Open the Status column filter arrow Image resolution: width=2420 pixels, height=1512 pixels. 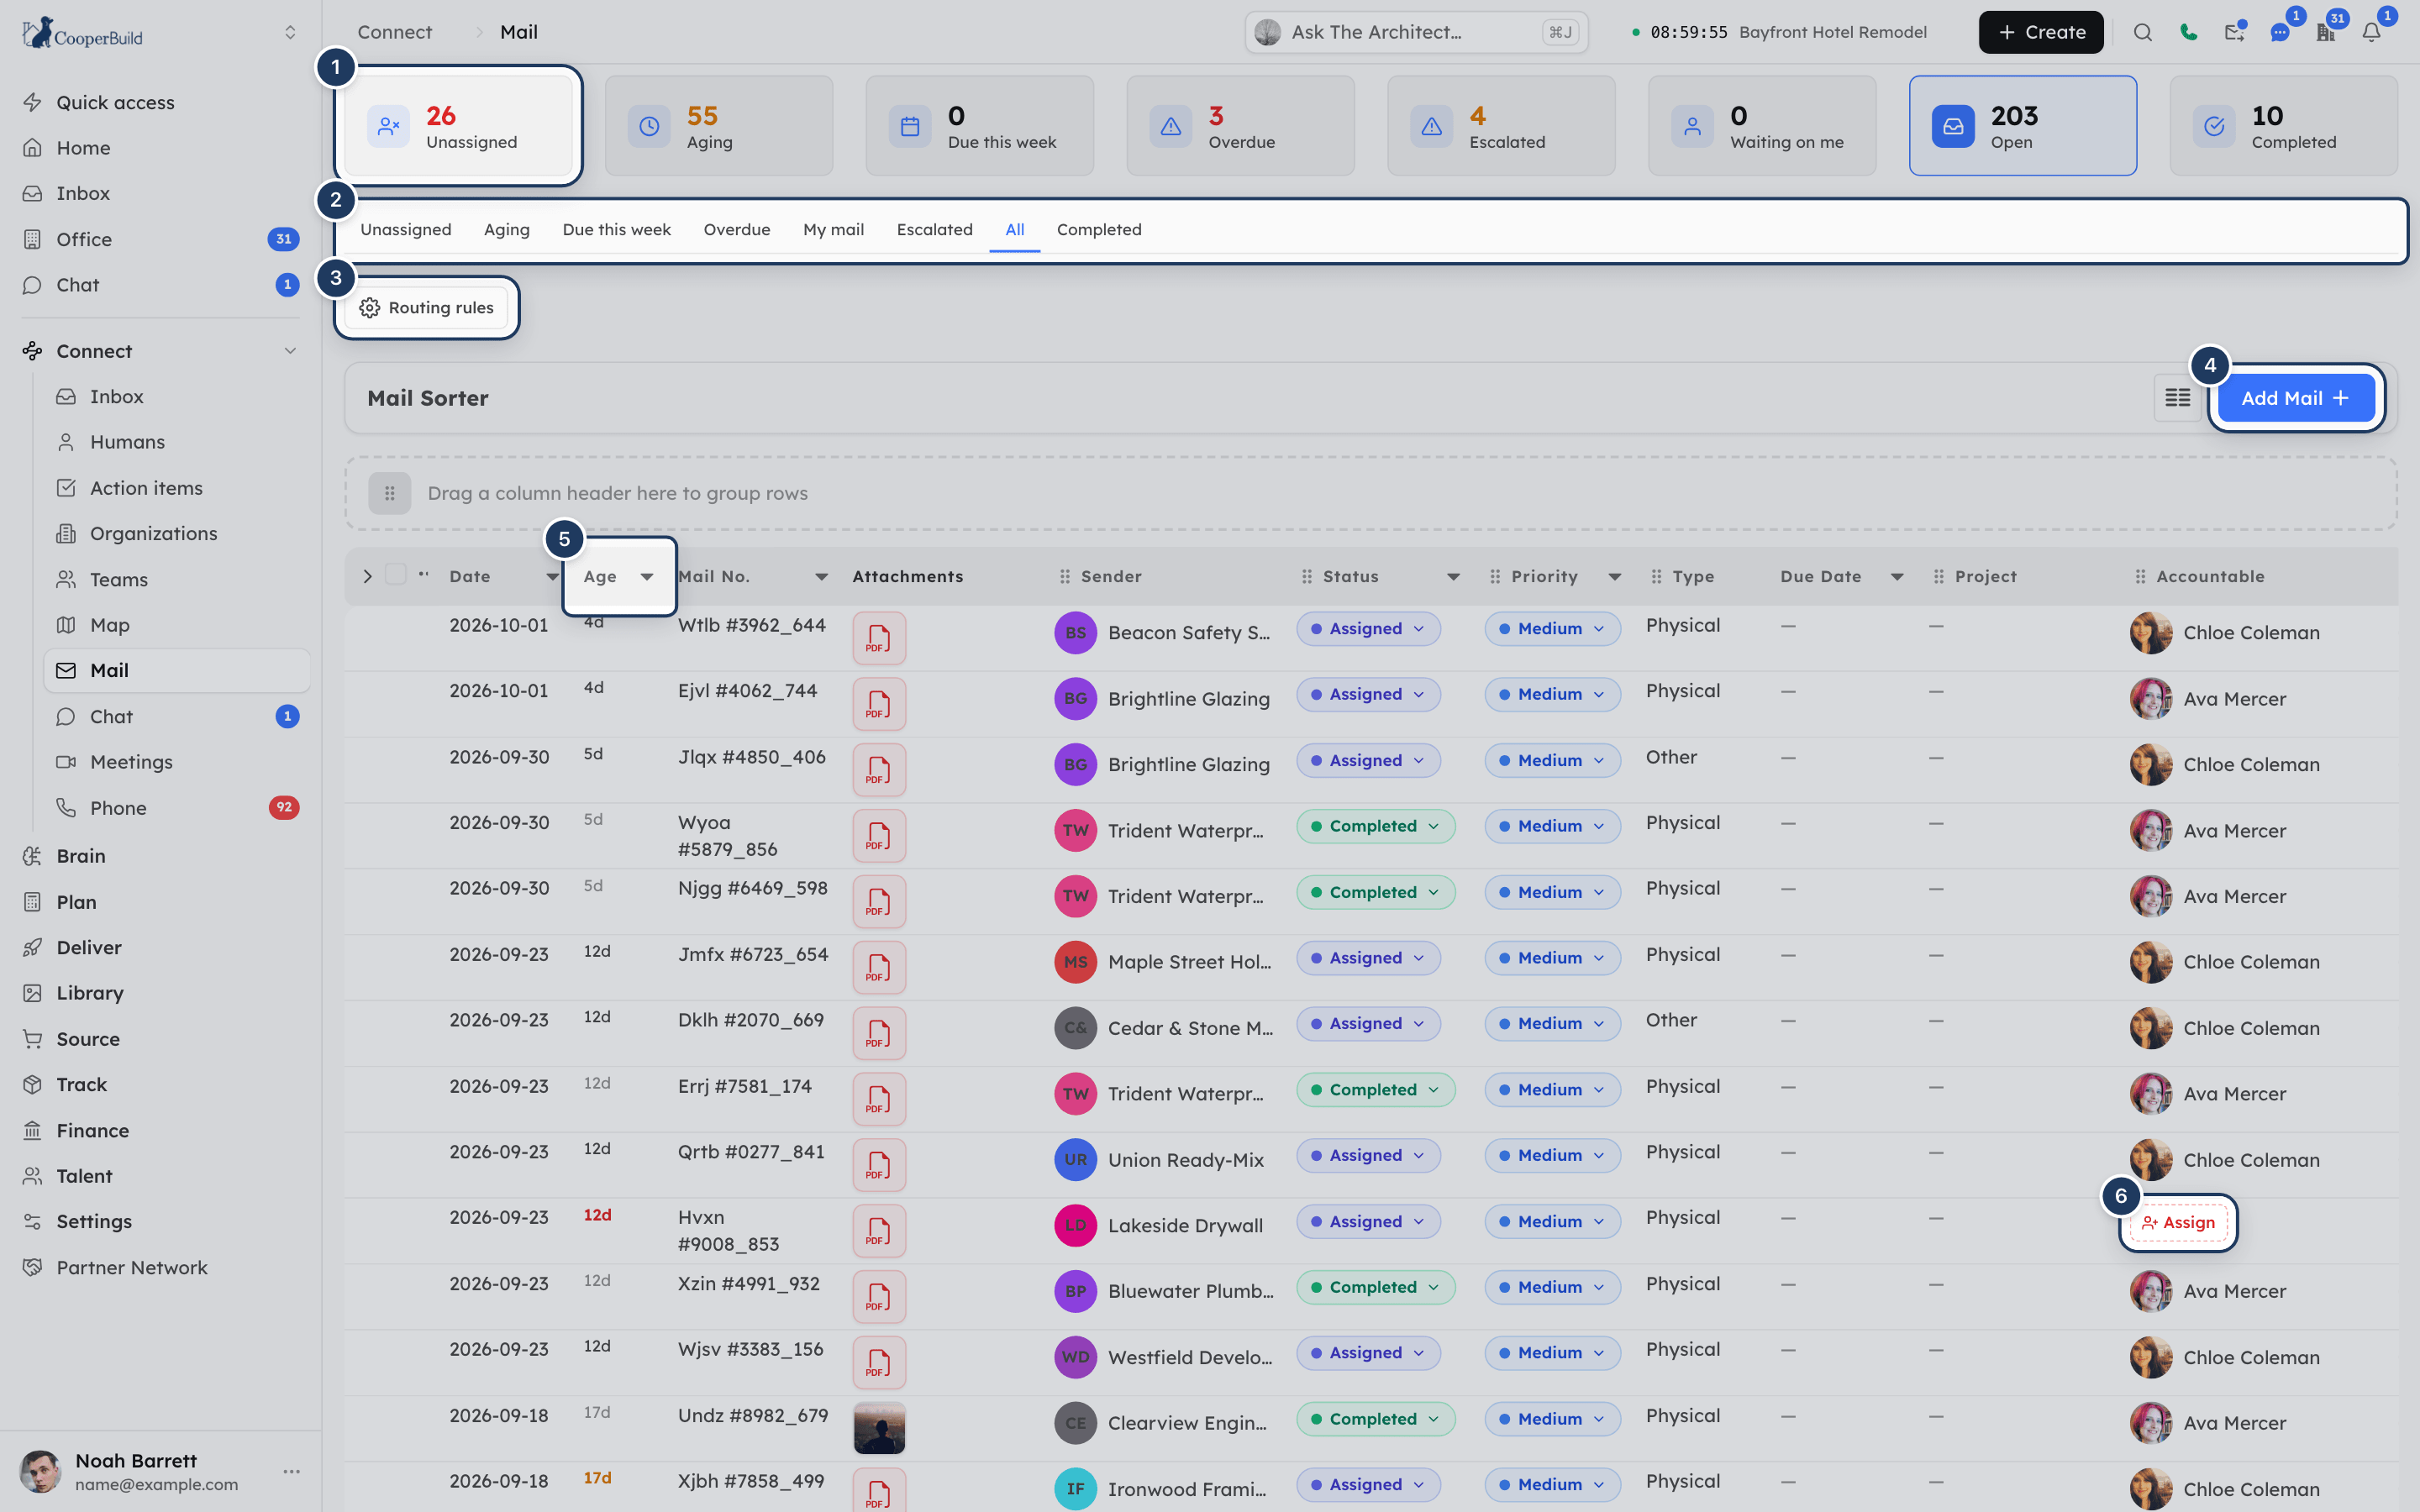(1453, 576)
